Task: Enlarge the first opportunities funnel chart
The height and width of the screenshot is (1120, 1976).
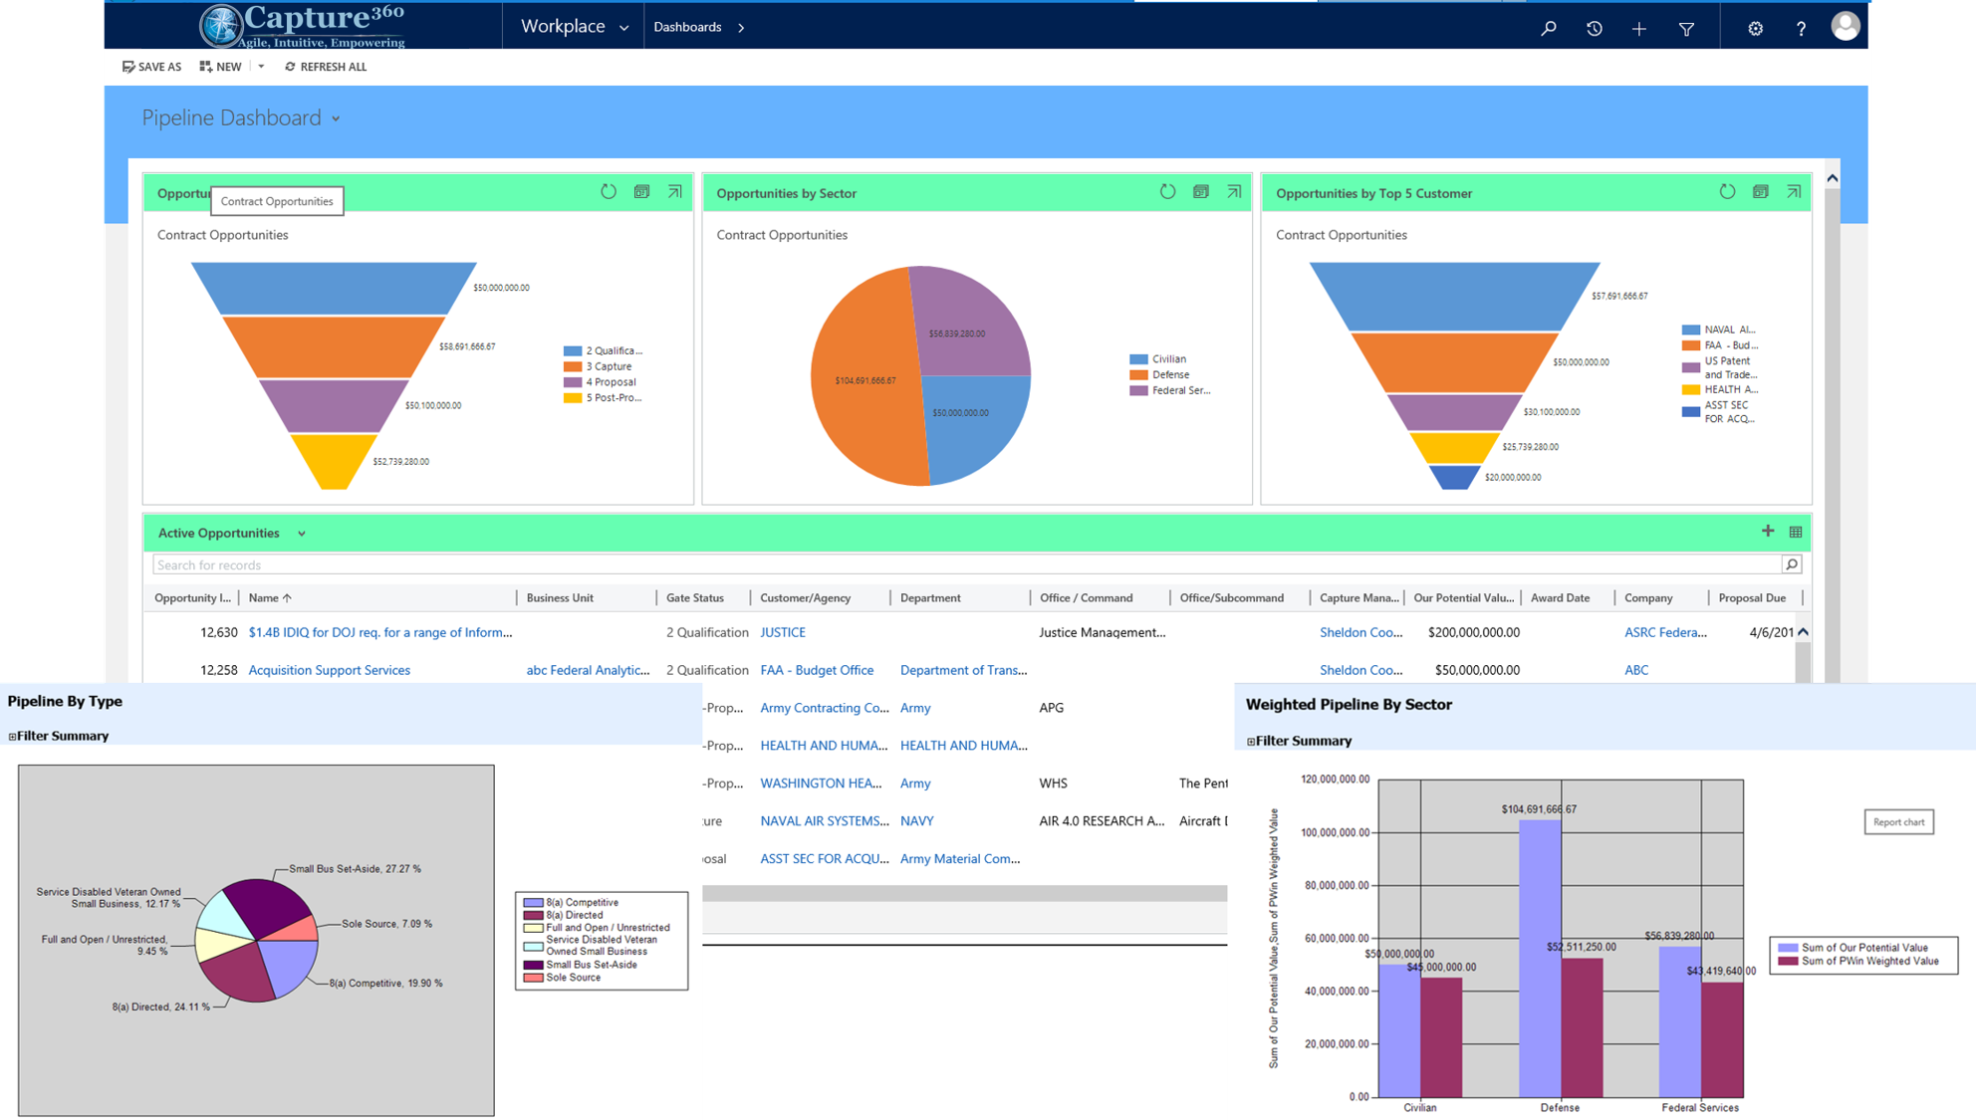Action: coord(674,191)
